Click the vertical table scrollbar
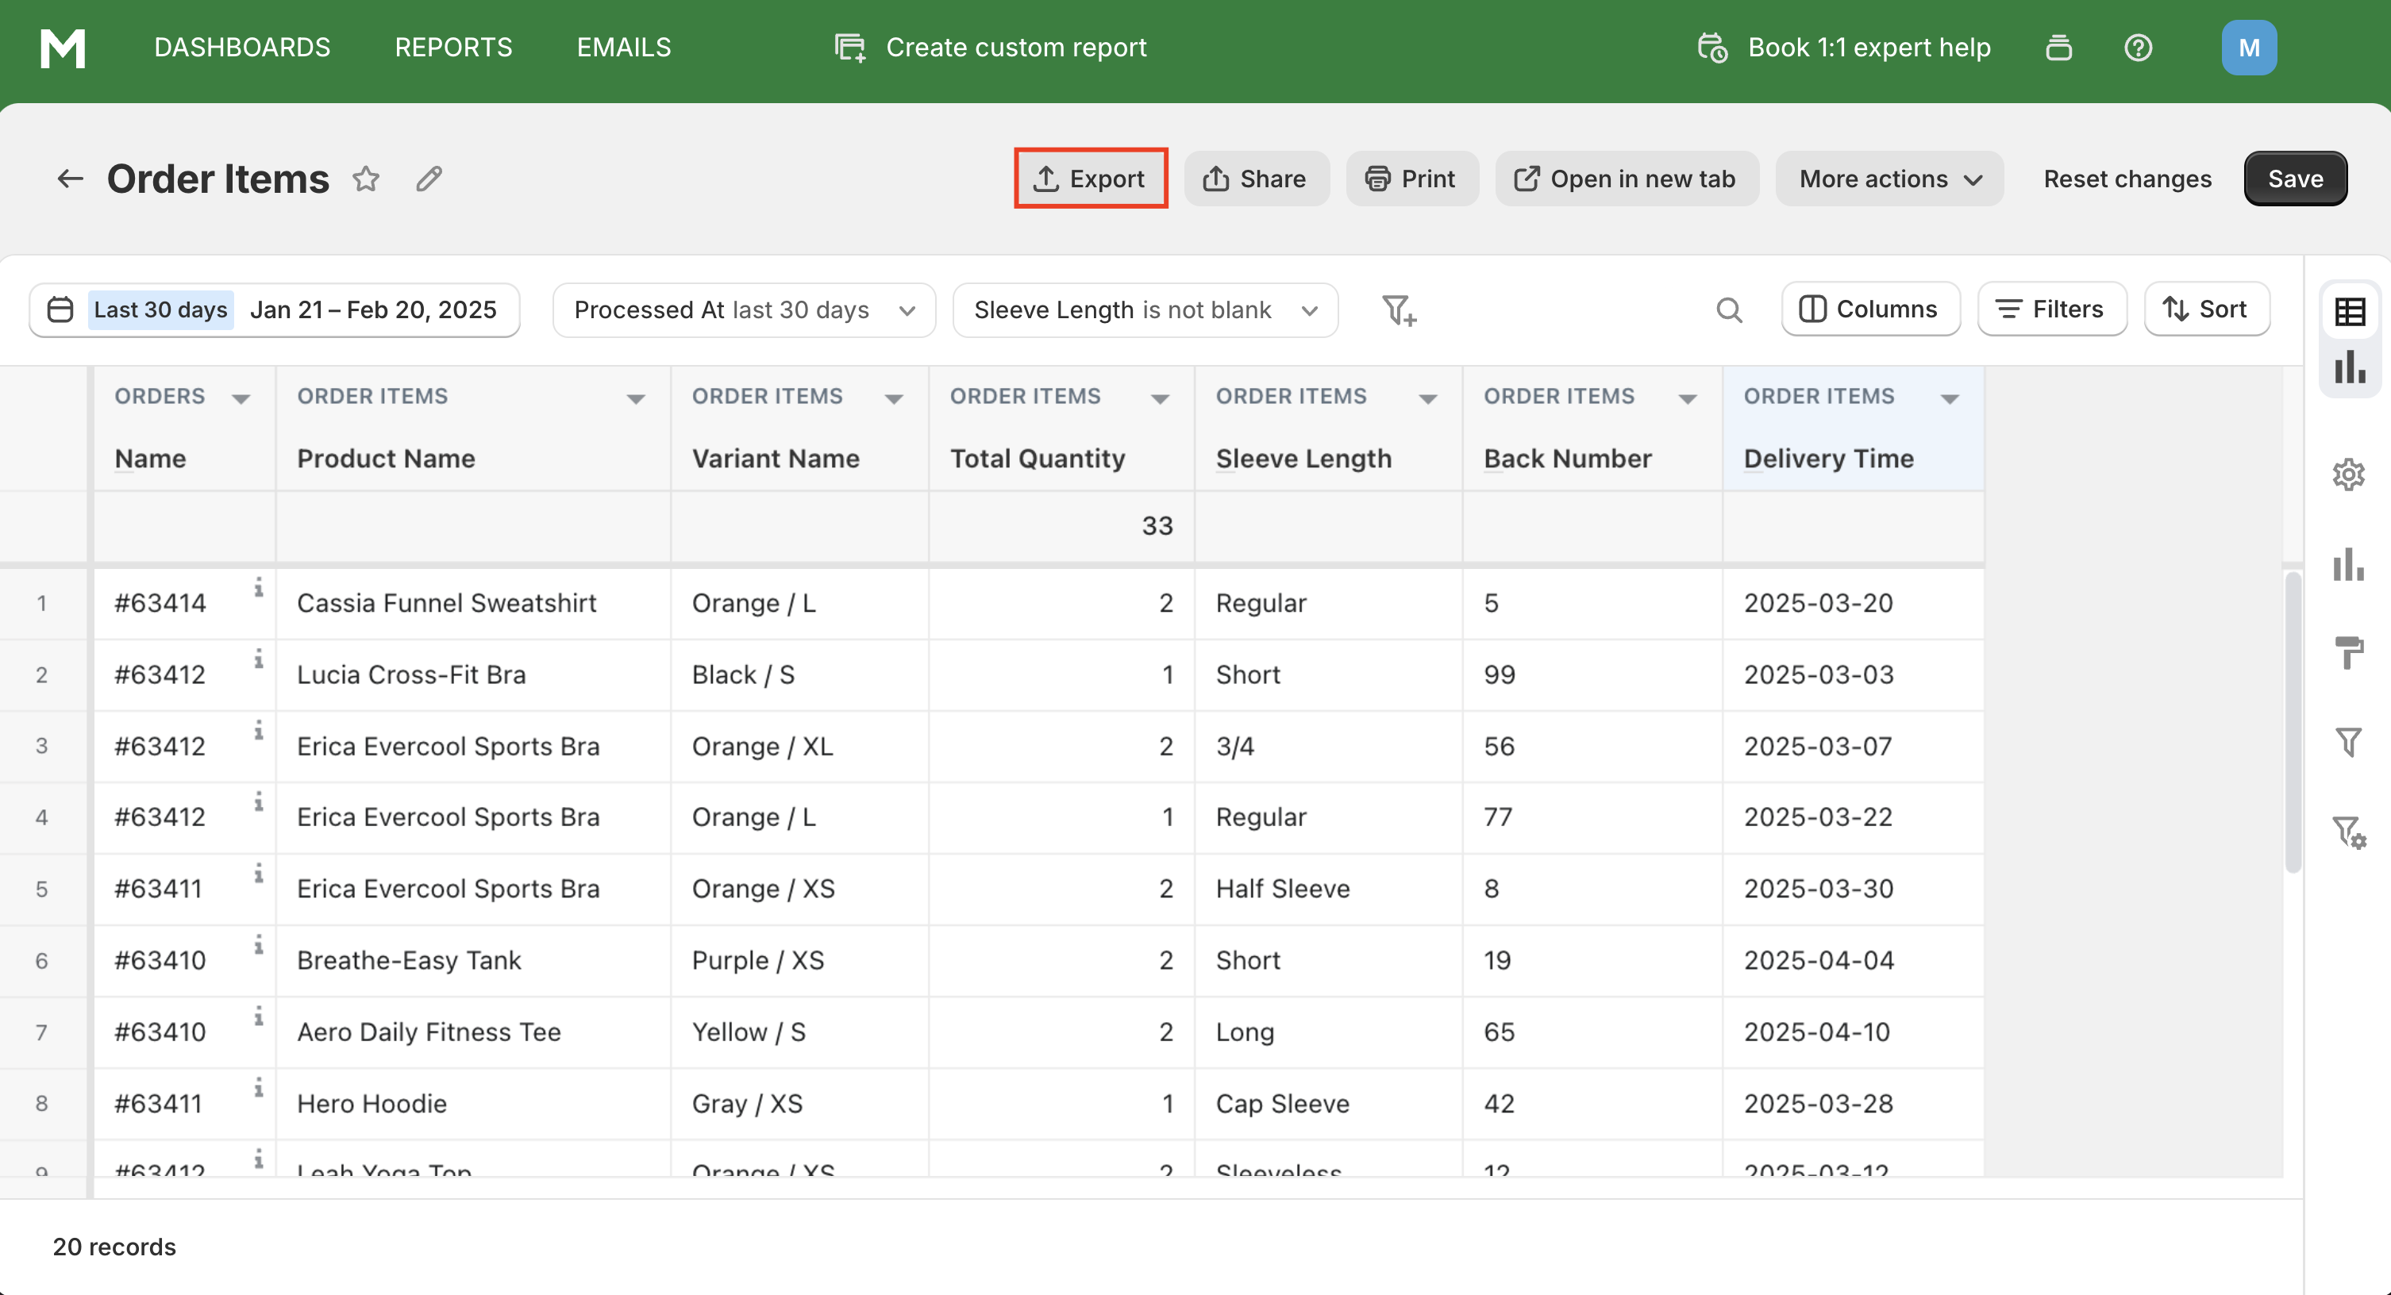 [2292, 724]
